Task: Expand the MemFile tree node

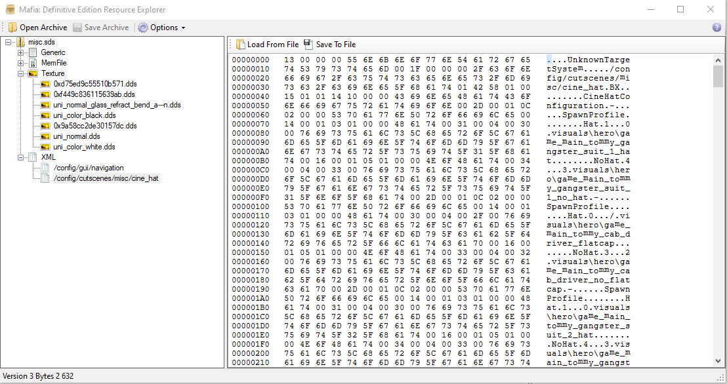Action: [20, 63]
